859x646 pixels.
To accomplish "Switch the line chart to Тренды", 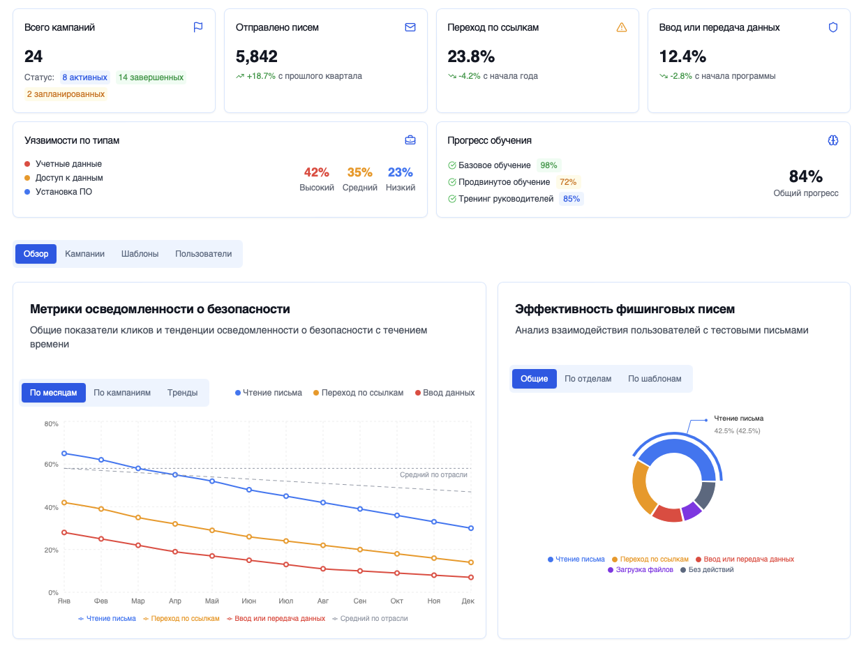I will click(182, 393).
